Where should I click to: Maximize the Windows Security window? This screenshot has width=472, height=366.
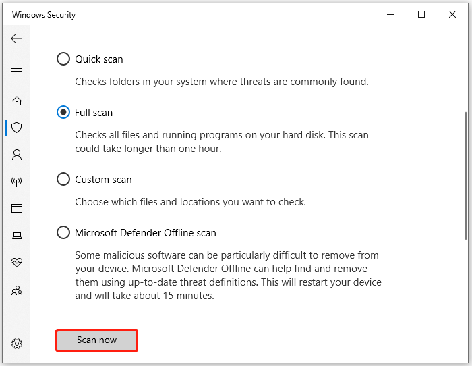(421, 14)
